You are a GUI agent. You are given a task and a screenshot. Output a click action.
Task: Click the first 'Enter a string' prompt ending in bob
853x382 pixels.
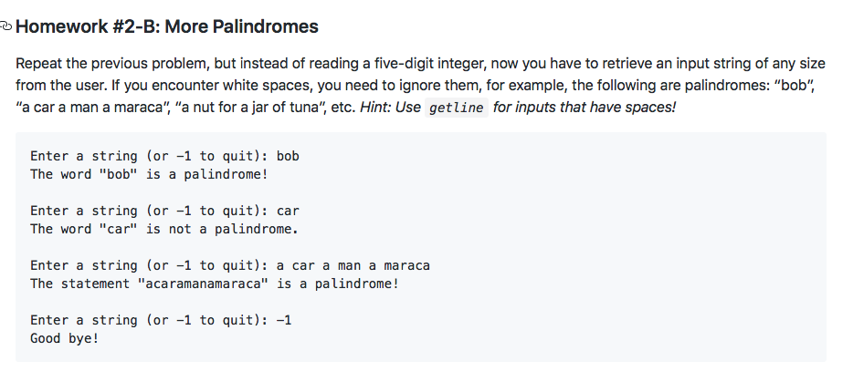tap(164, 156)
